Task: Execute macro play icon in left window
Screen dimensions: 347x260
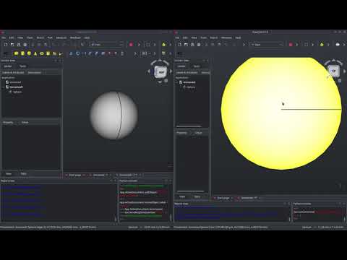Action: pyautogui.click(x=139, y=45)
